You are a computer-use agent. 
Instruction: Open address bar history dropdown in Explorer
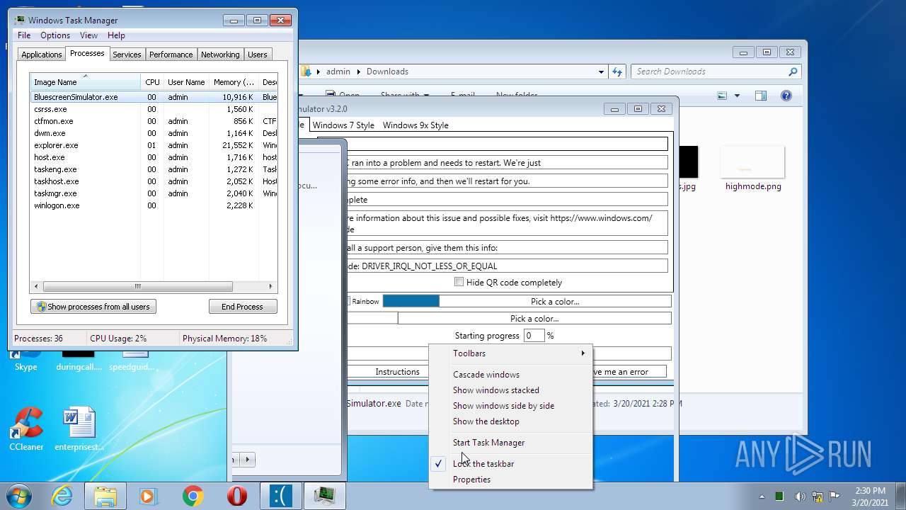601,72
